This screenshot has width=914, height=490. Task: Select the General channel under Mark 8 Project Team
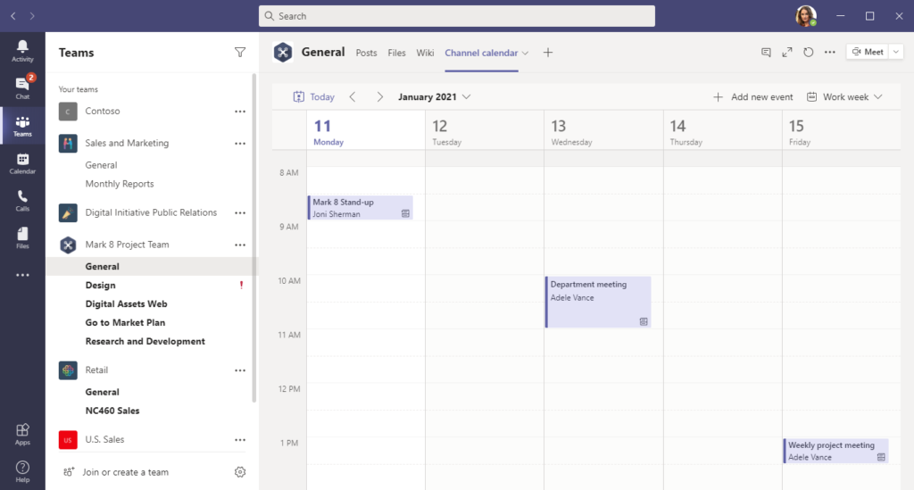(x=102, y=266)
